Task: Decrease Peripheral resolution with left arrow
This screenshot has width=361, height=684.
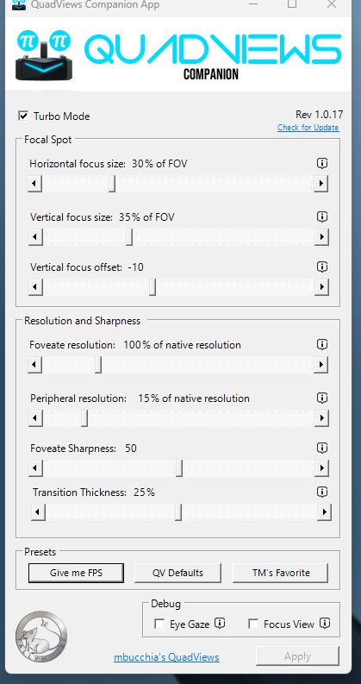Action: pos(35,418)
